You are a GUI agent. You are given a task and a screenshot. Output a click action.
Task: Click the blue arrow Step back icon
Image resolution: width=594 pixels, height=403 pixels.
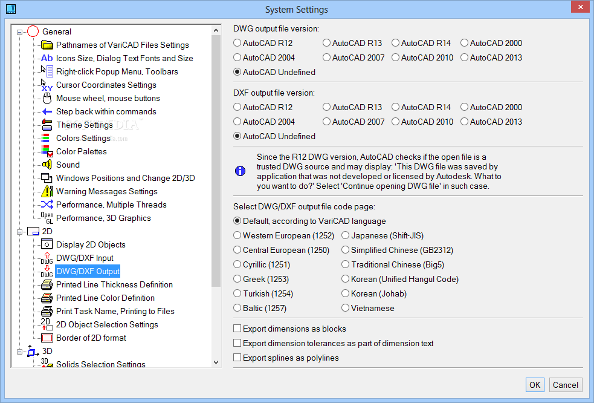(x=47, y=111)
